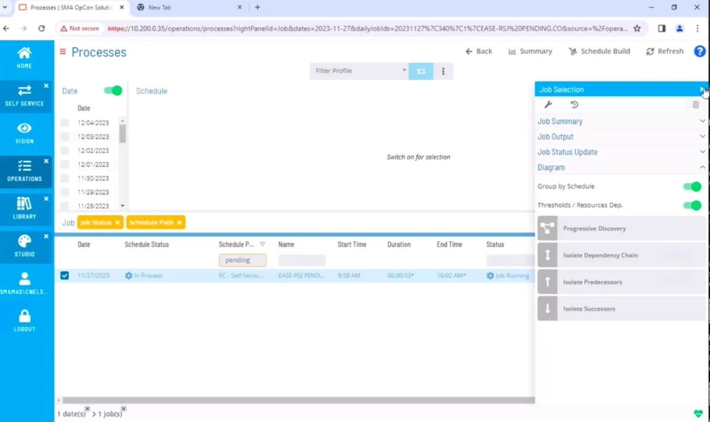Bookmark the page with the star icon

[637, 28]
